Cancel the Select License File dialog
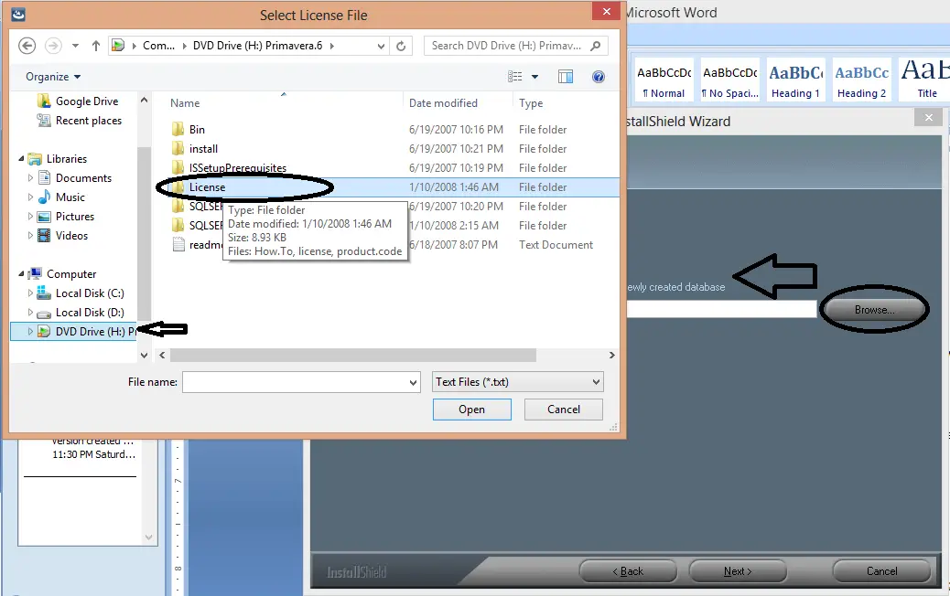 564,410
